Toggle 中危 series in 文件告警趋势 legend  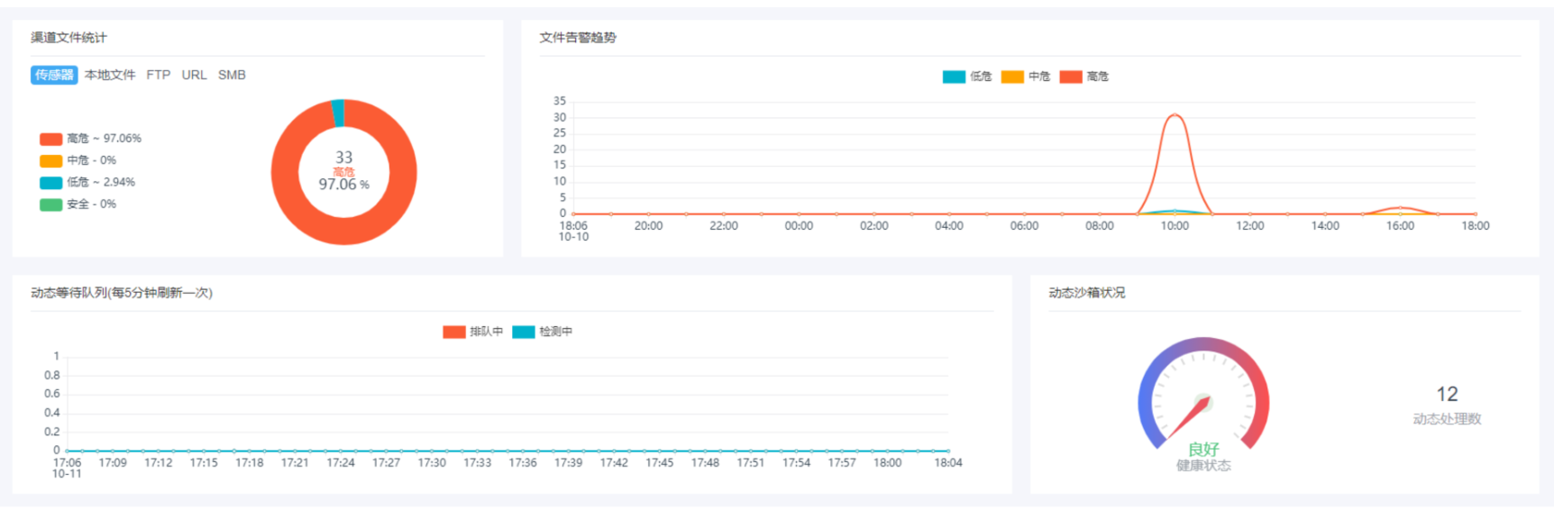click(1026, 77)
